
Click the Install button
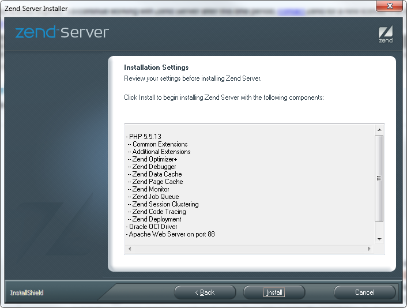click(x=274, y=292)
